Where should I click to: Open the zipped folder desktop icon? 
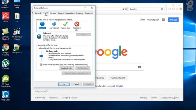point(17,17)
